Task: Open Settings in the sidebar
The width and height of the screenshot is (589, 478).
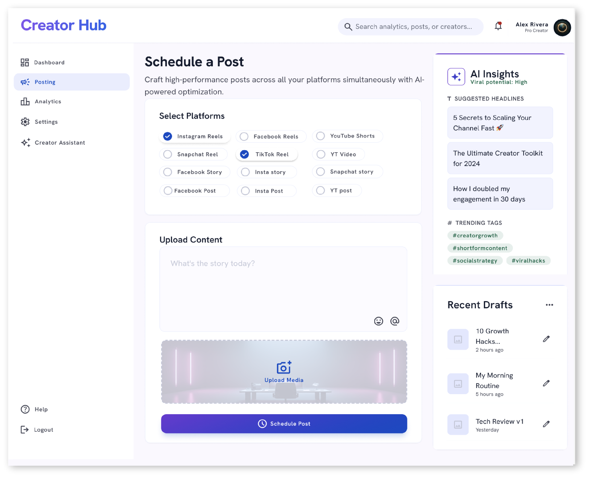Action: tap(46, 122)
